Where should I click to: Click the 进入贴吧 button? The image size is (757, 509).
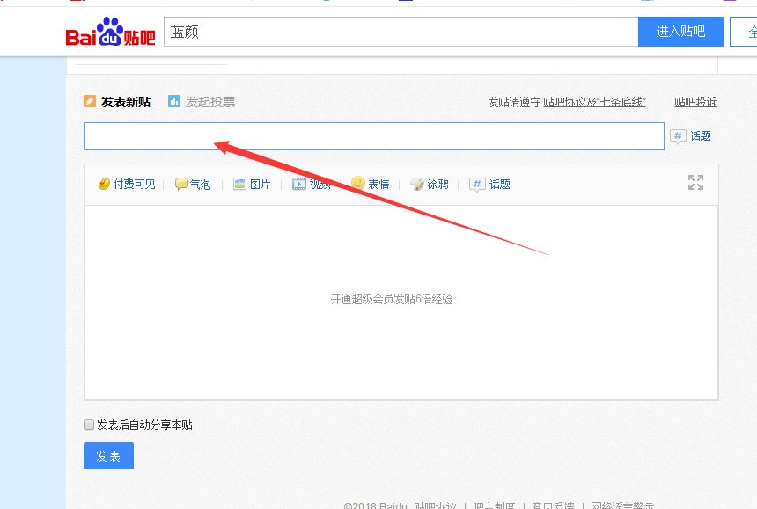[x=680, y=31]
